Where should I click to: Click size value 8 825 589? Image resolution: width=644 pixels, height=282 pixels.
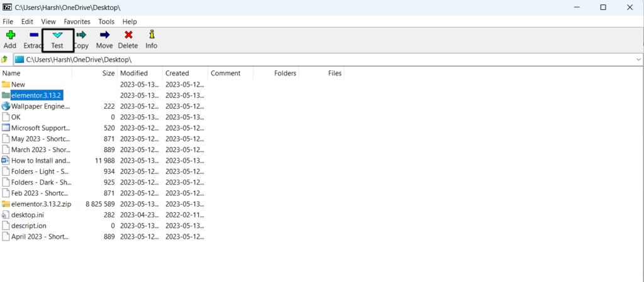(100, 203)
